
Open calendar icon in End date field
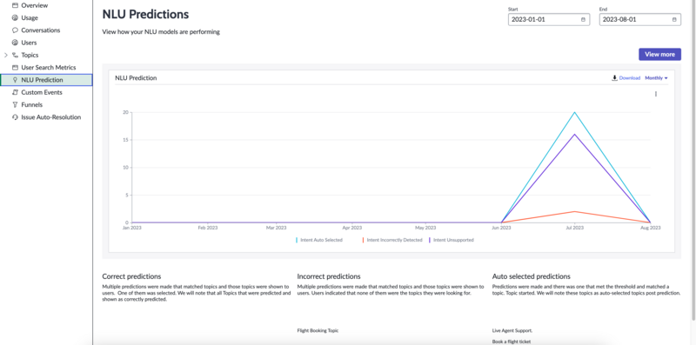(674, 19)
